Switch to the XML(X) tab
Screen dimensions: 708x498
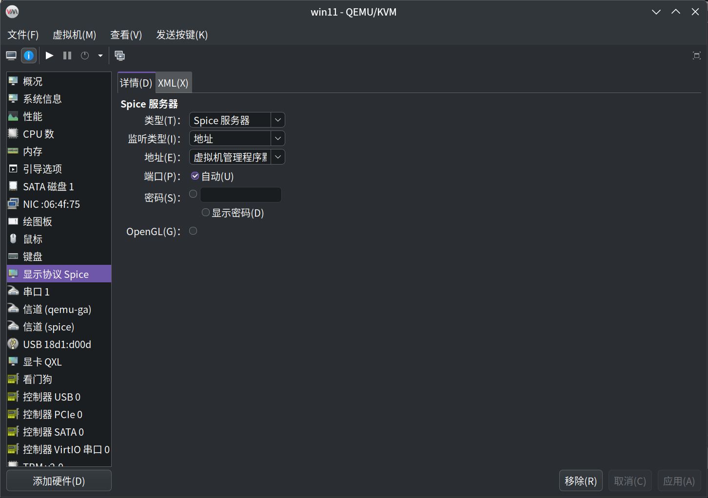173,83
